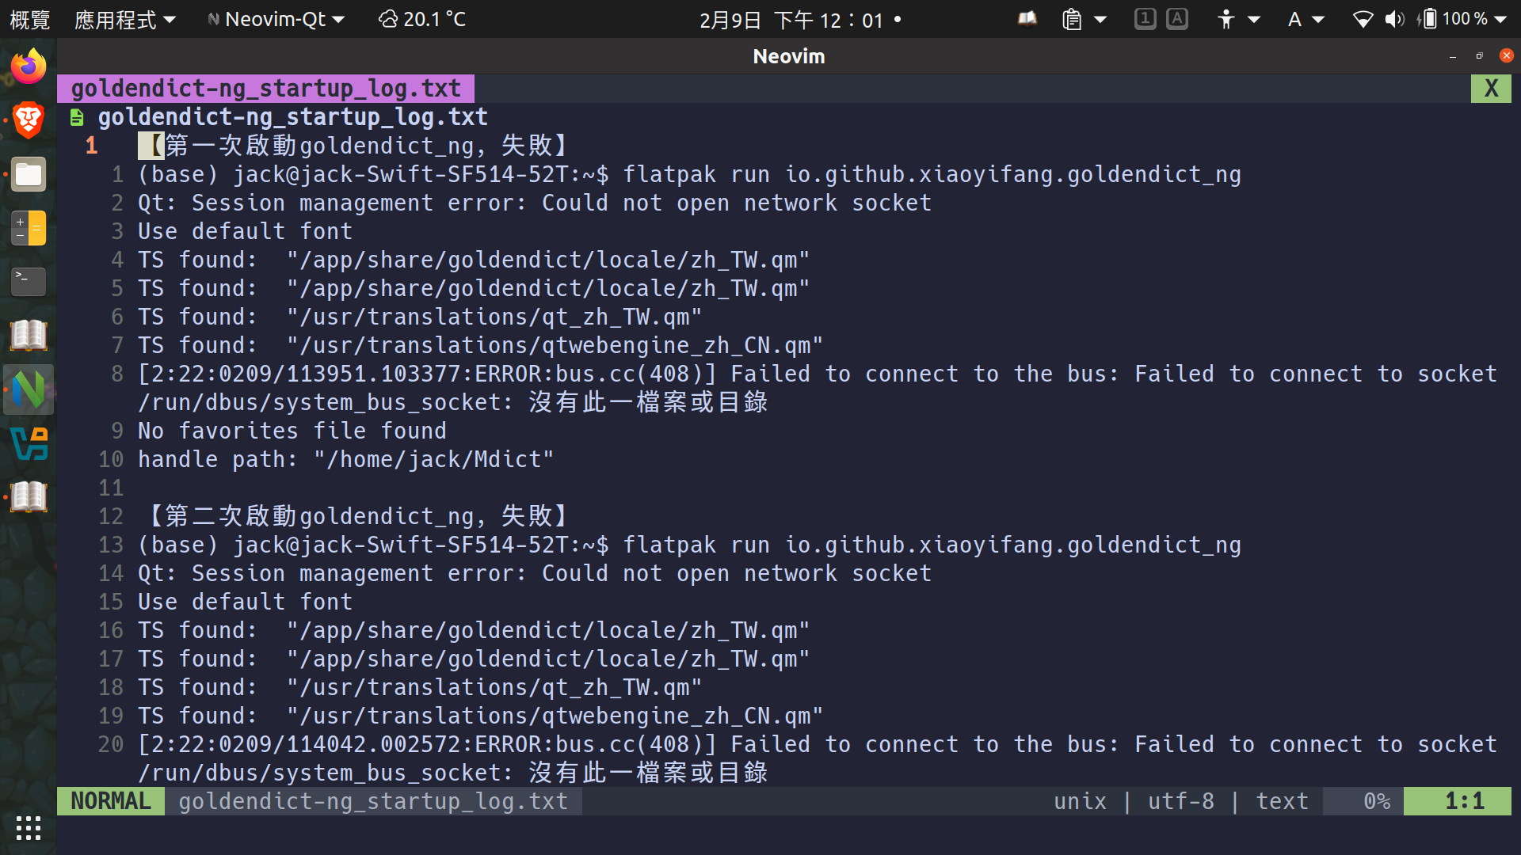Click the Neovim icon in dock
Image resolution: width=1521 pixels, height=855 pixels.
[x=29, y=389]
